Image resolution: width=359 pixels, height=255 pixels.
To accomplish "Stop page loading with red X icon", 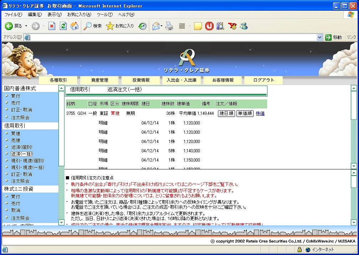I will click(x=52, y=26).
